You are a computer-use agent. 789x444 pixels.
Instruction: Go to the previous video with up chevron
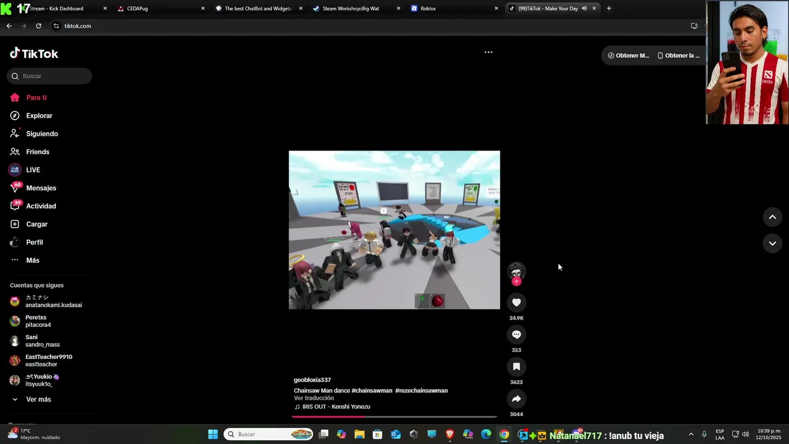(772, 217)
